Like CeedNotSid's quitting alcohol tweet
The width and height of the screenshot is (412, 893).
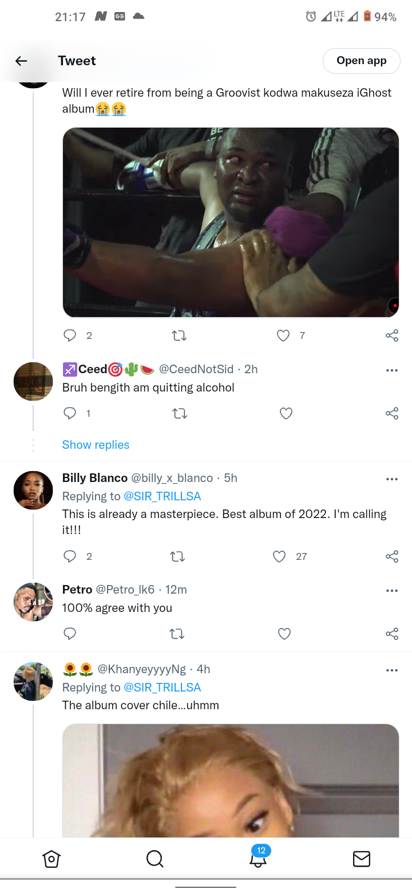(286, 413)
